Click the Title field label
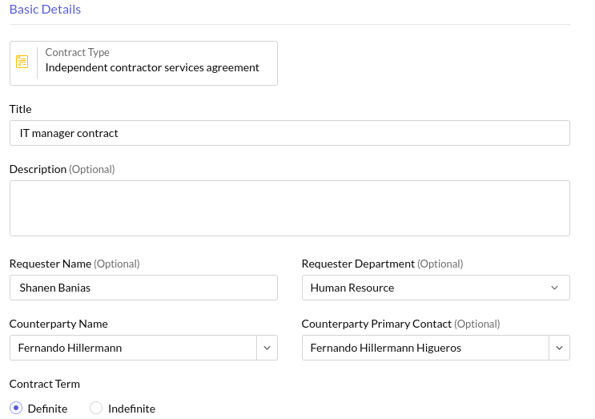Viewport: 595px width, 419px height. click(x=21, y=109)
